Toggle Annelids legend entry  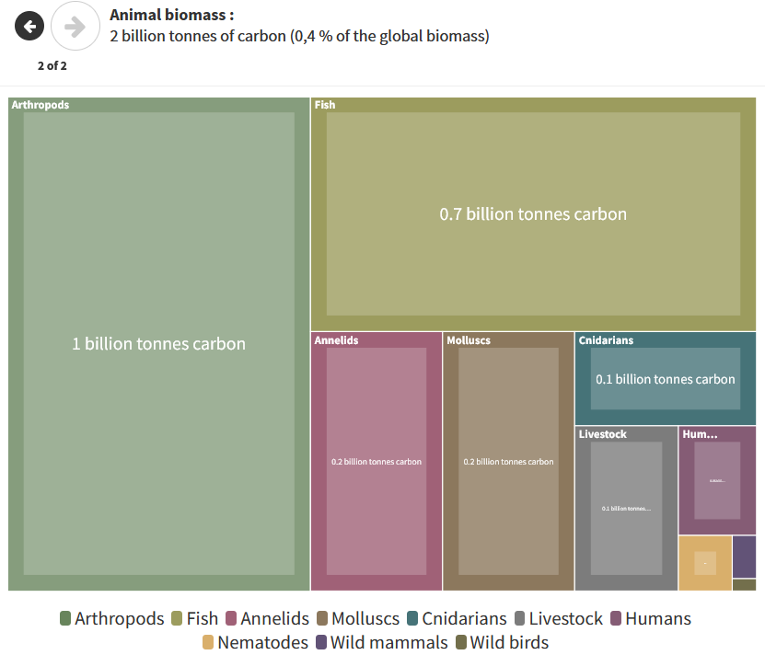click(267, 619)
